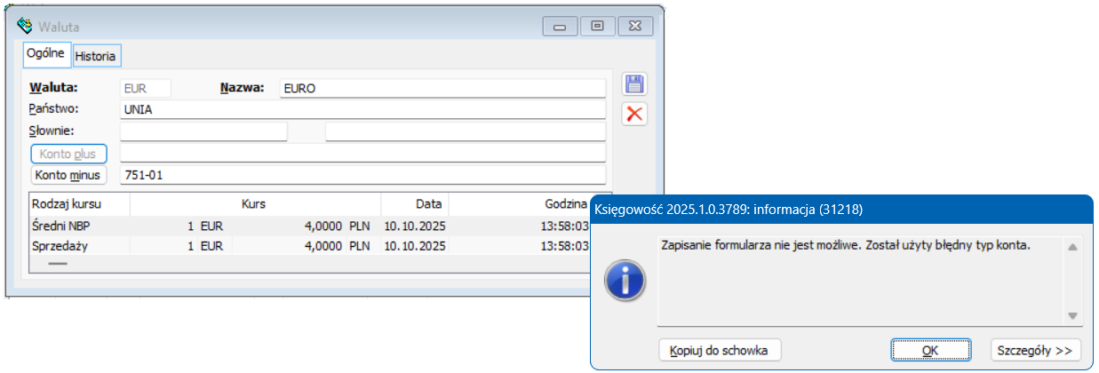Click the date 10.10.2025 in the Sprzedaży row
This screenshot has height=373, width=1099.
[x=415, y=245]
